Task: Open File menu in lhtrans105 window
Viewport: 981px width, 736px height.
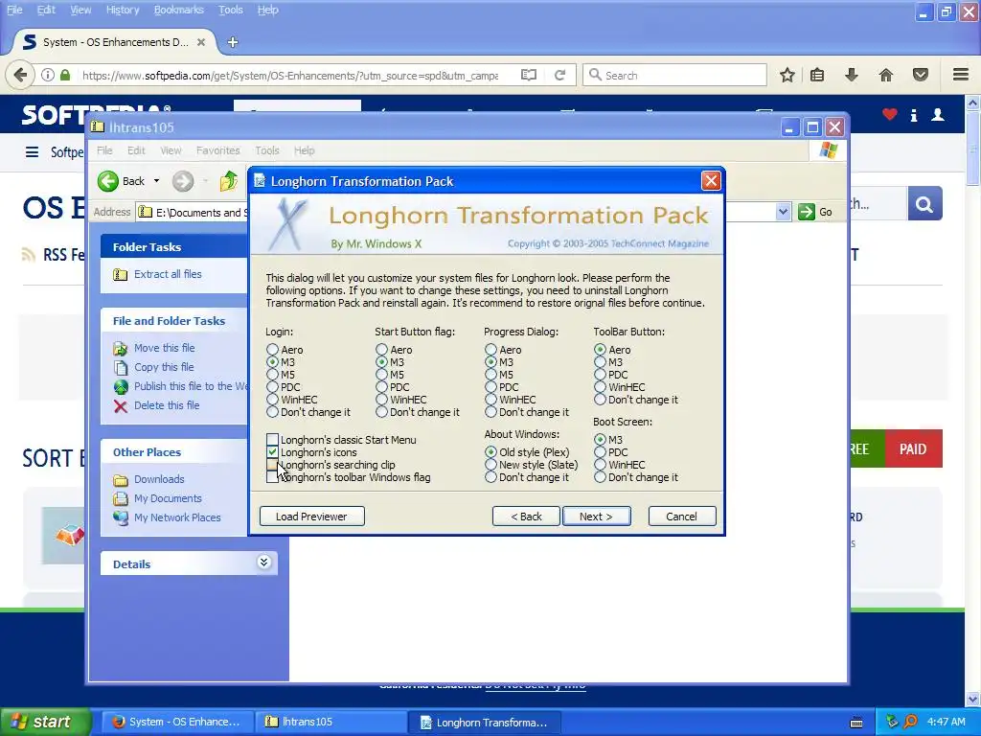Action: [x=104, y=150]
